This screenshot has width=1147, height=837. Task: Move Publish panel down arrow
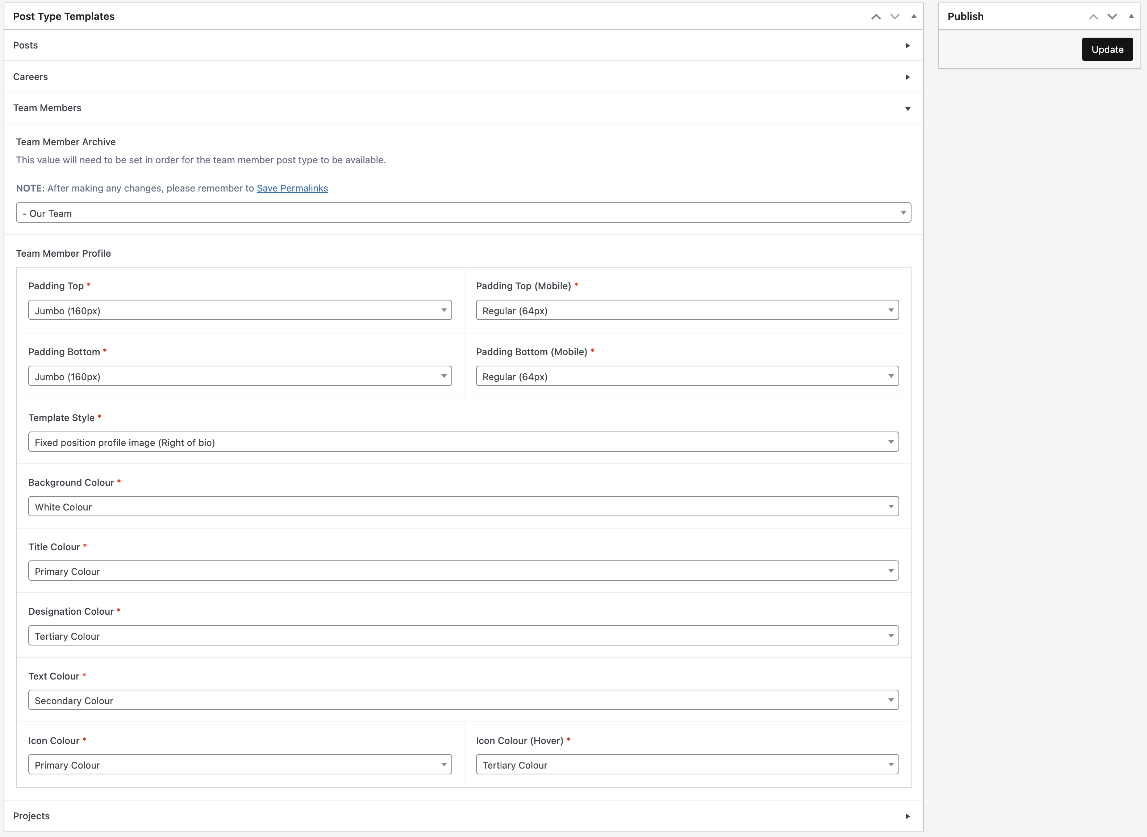click(x=1112, y=17)
